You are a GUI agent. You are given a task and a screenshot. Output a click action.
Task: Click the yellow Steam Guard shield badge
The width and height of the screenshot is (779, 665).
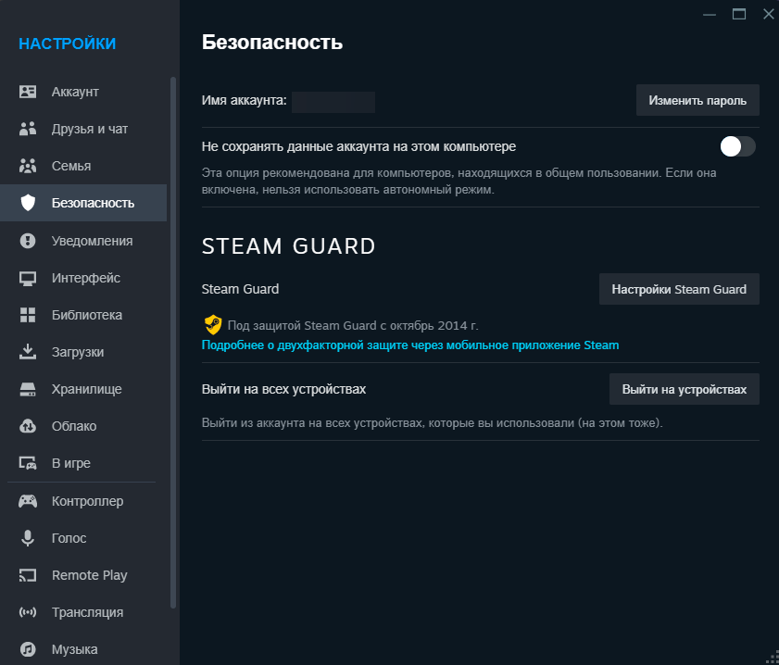coord(213,325)
